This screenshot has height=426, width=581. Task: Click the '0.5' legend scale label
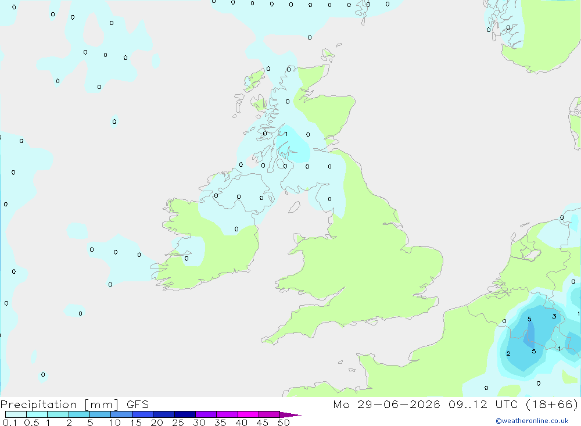tap(31, 423)
